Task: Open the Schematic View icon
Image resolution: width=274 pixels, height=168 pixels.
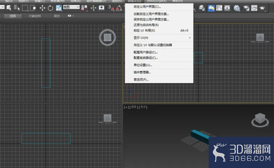Action: click(x=227, y=8)
